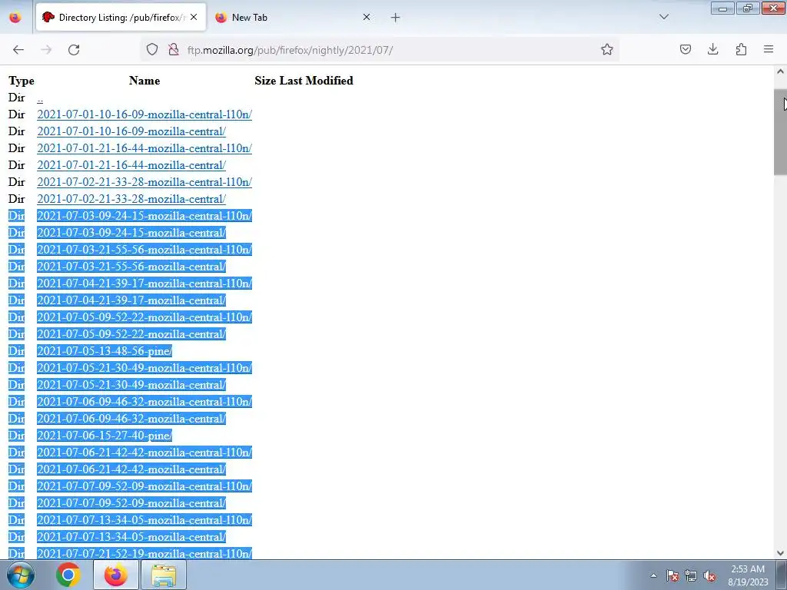This screenshot has height=590, width=787.
Task: Click the scrollbar down arrow
Action: 780,553
